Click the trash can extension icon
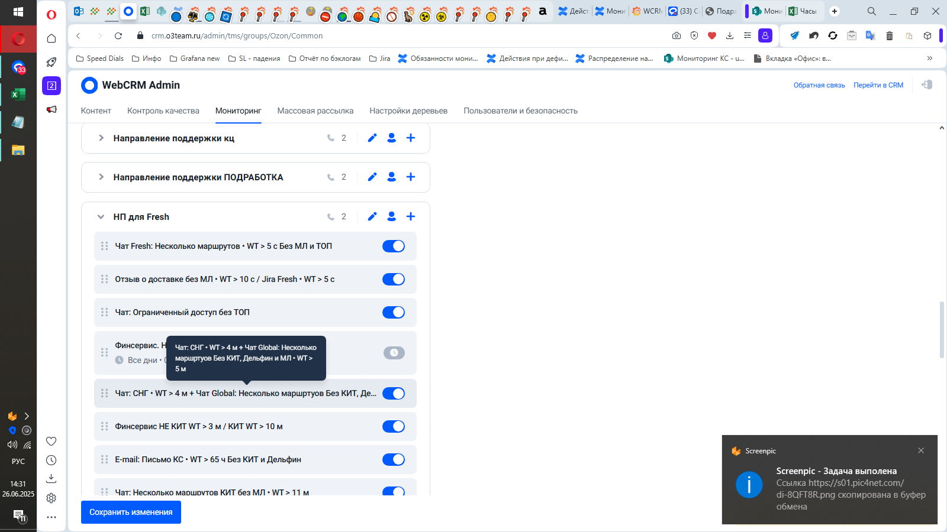Viewport: 947px width, 532px height. pos(890,35)
